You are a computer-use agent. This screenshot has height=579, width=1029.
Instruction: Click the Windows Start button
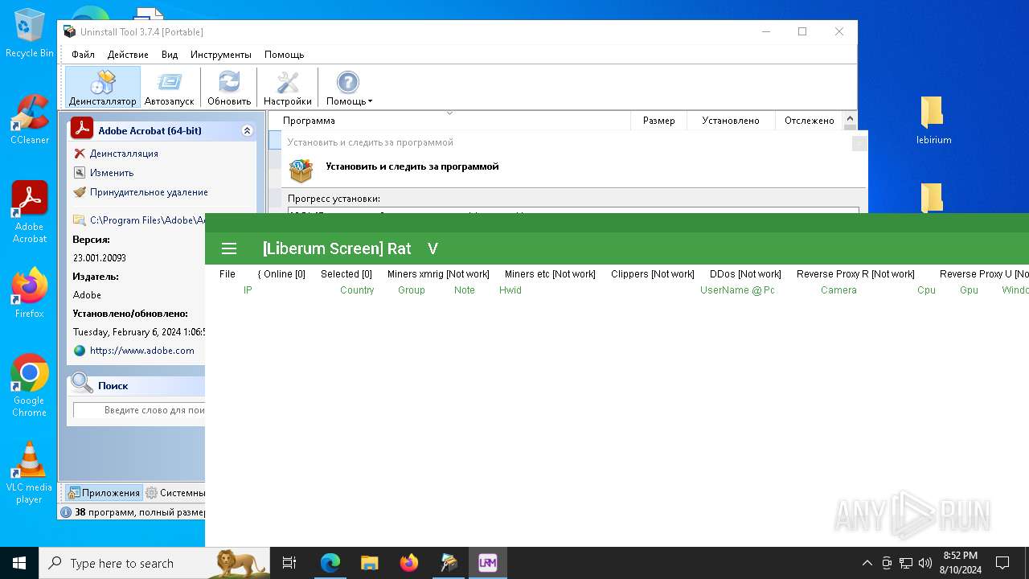19,563
